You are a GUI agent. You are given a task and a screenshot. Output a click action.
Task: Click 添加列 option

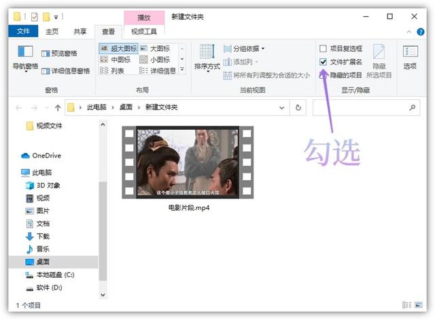pyautogui.click(x=241, y=62)
